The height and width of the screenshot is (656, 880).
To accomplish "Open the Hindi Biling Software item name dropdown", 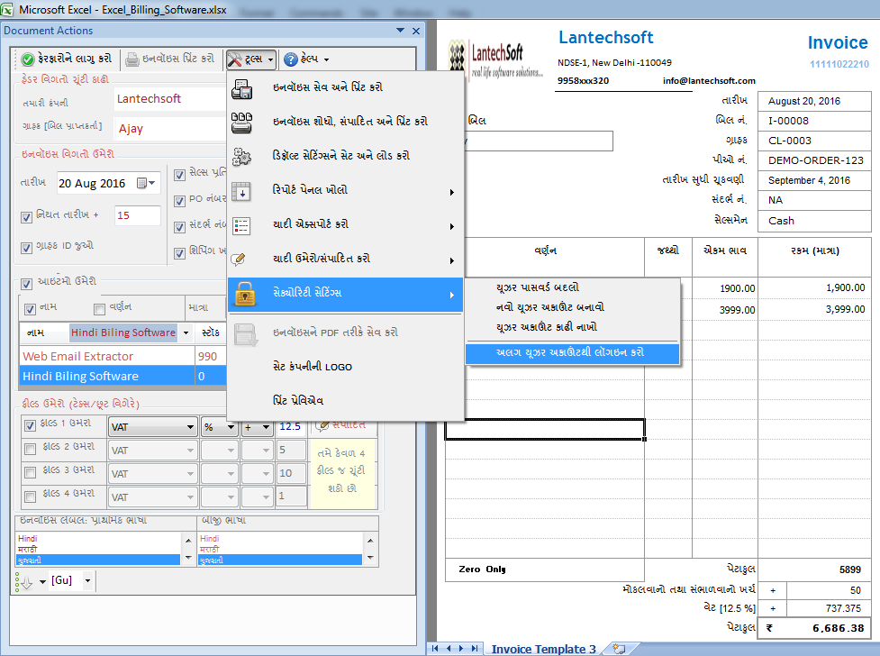I will [x=186, y=333].
